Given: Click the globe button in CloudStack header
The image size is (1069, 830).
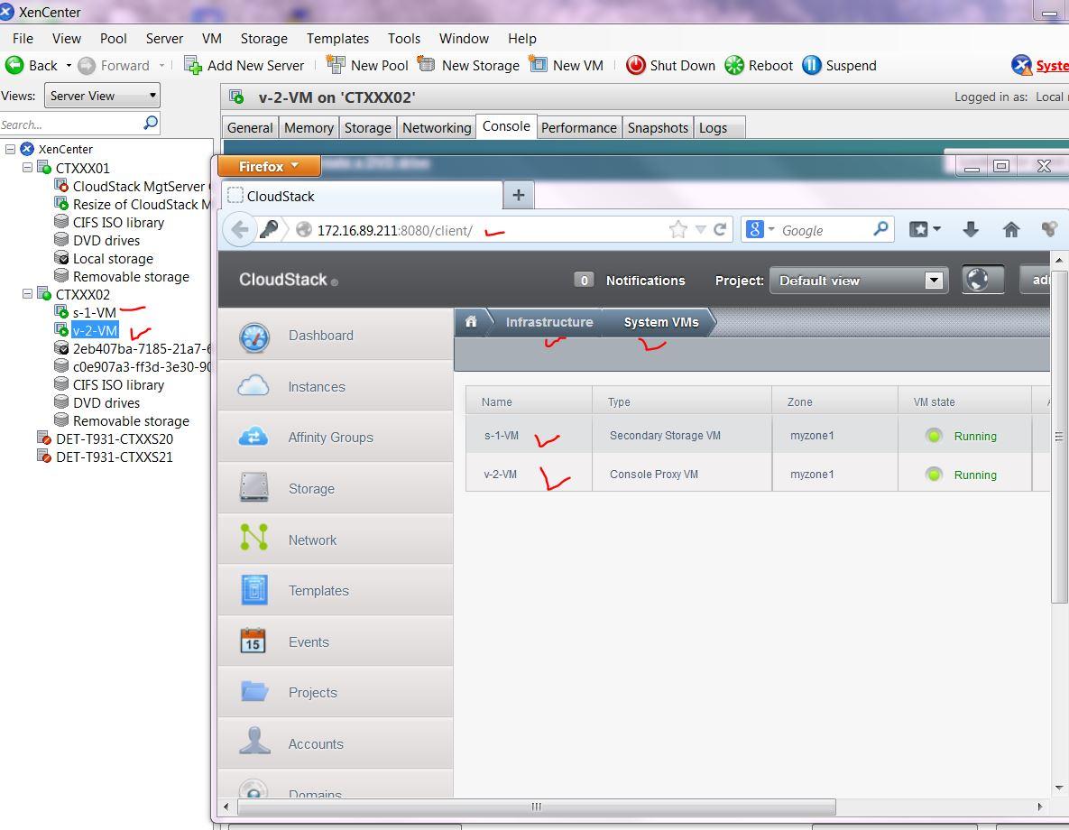Looking at the screenshot, I should (982, 280).
